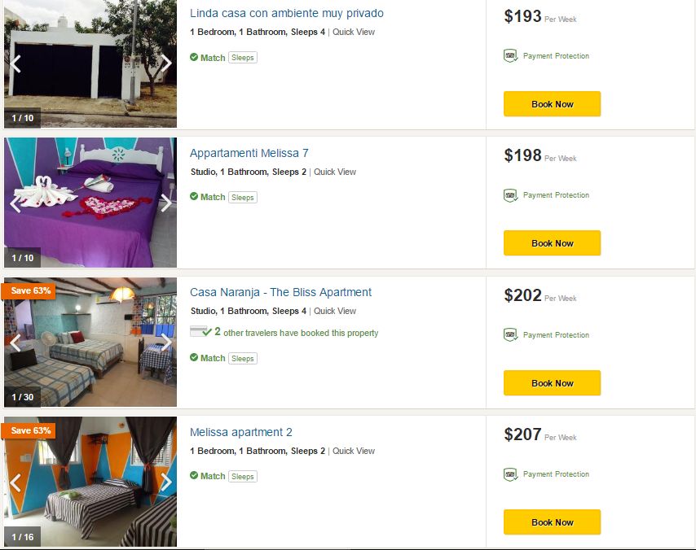Screen dimensions: 696x550
Task: Click Sleeps match tag on Appartamenti Melissa 7
Action: point(242,197)
